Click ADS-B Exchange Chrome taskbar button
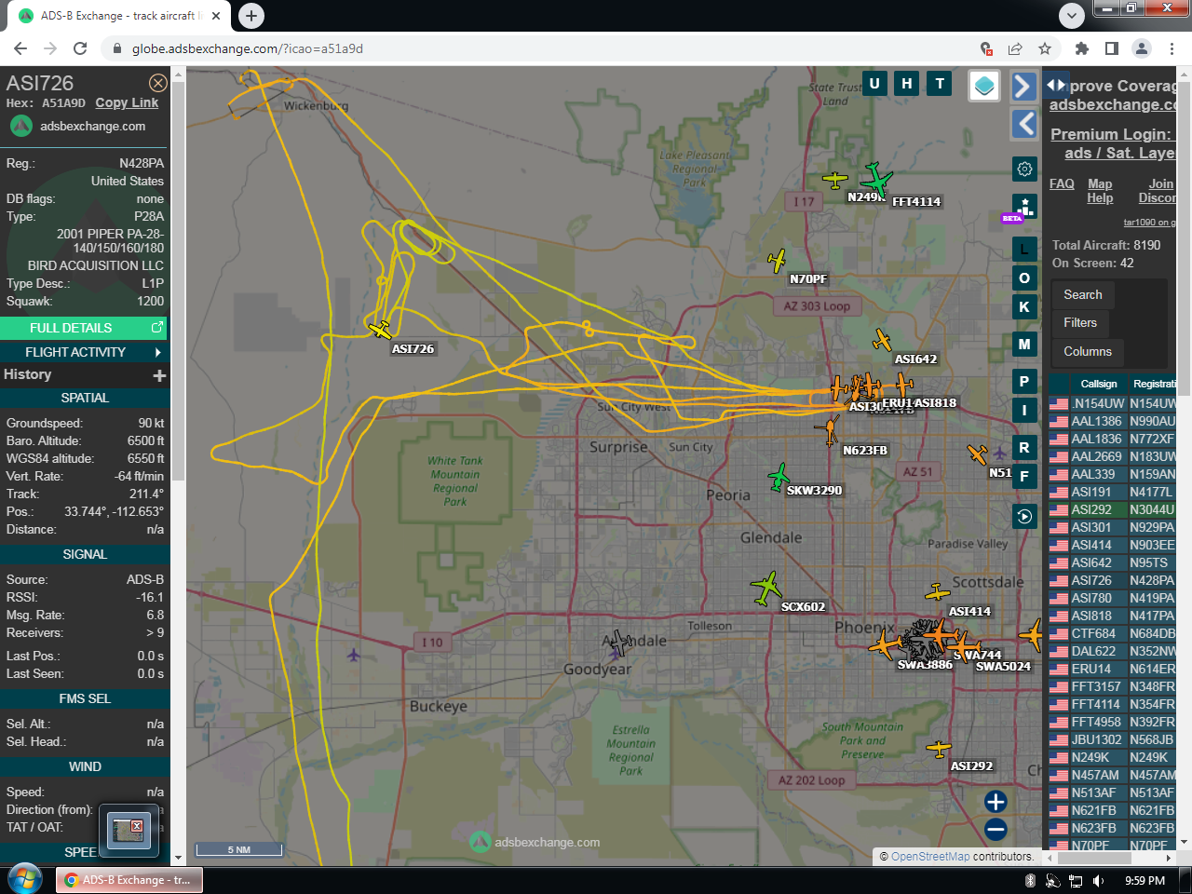Screen dimensions: 1192x894 (129, 880)
